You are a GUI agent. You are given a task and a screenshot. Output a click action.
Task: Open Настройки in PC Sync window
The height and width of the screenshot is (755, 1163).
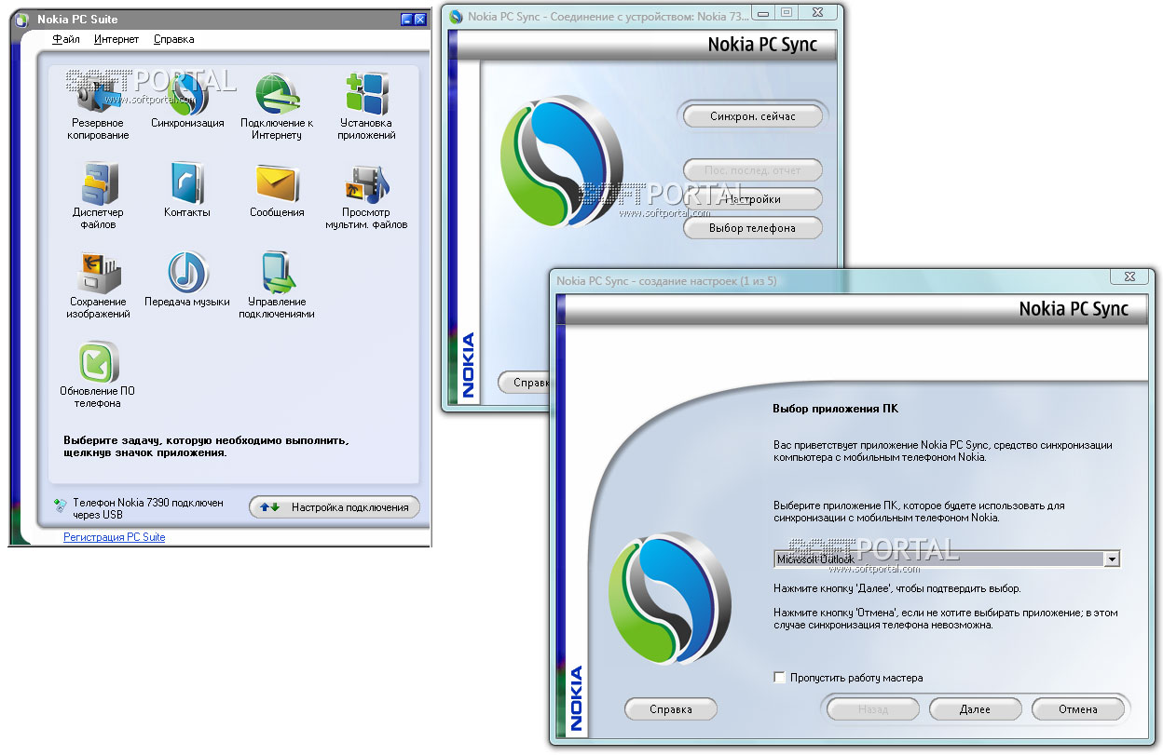click(753, 199)
